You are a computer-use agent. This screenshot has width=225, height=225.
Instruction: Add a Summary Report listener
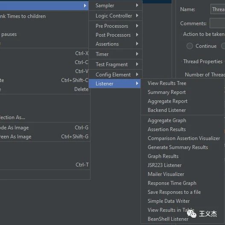167,92
